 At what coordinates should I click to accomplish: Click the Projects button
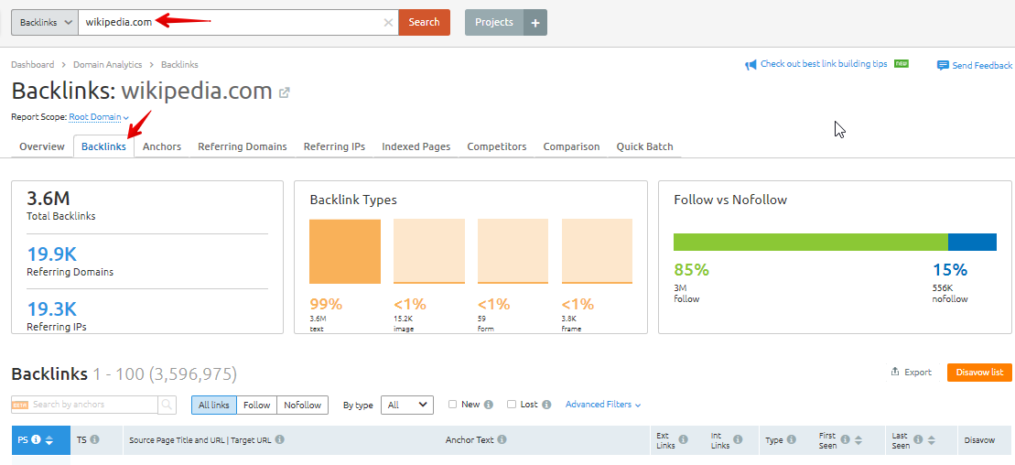494,23
